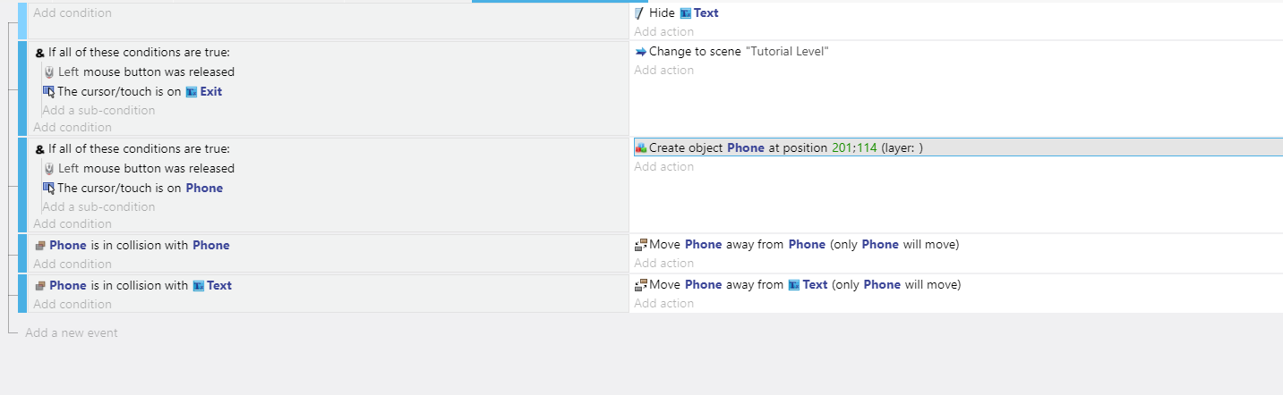Click the second 'If all of these conditions are true' icon
1283x395 pixels.
click(40, 149)
